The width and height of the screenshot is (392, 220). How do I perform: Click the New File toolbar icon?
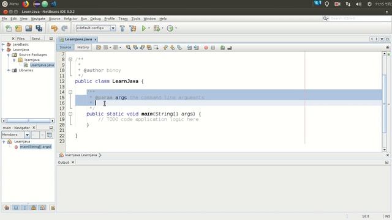pyautogui.click(x=9, y=28)
